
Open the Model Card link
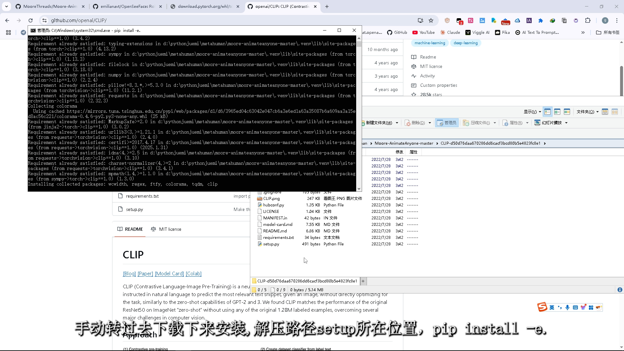169,274
